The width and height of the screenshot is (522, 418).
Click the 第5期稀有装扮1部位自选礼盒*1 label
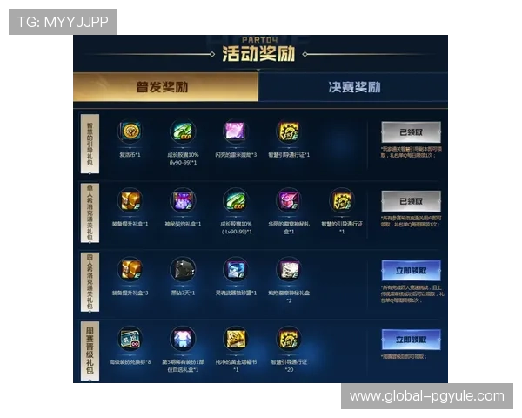(x=183, y=366)
